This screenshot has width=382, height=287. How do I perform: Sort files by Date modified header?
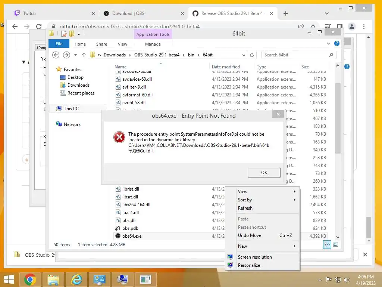226,67
